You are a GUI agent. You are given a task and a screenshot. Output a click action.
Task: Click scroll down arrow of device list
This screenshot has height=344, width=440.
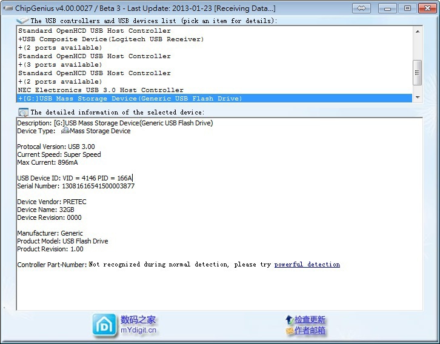point(418,98)
